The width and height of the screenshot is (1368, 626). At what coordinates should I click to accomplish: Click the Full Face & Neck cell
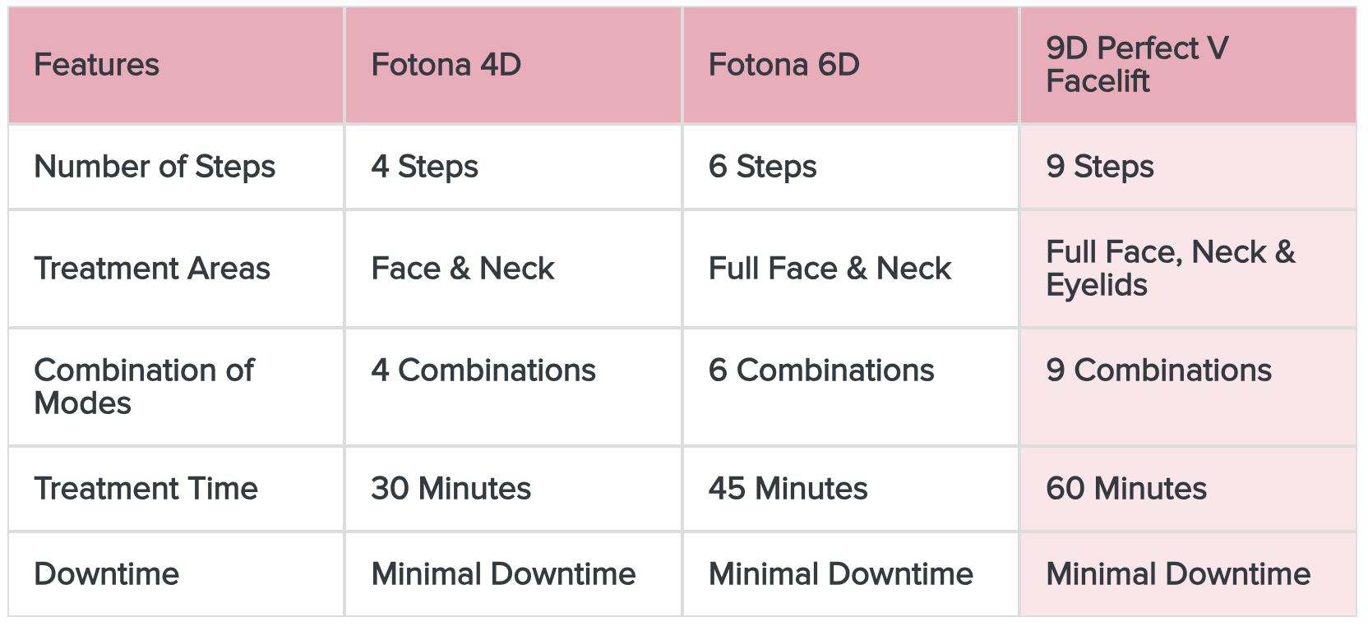click(x=830, y=269)
